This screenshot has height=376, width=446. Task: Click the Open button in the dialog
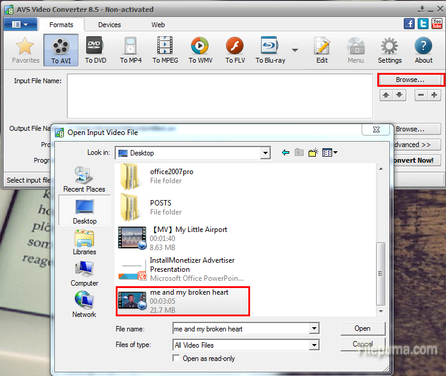point(362,328)
